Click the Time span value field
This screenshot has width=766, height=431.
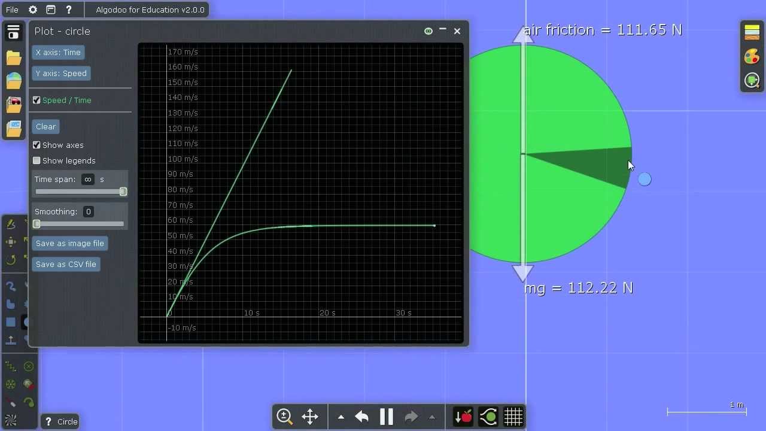click(88, 180)
